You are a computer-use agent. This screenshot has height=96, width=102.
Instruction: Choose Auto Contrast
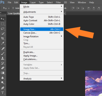click(x=42, y=20)
